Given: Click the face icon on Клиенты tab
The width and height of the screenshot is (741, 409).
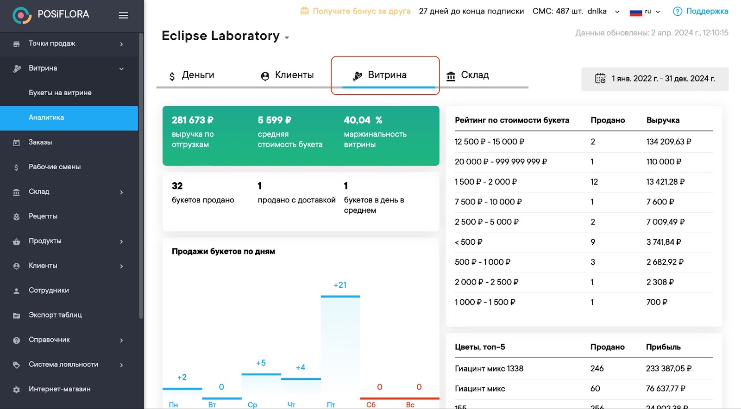Looking at the screenshot, I should click(x=265, y=76).
